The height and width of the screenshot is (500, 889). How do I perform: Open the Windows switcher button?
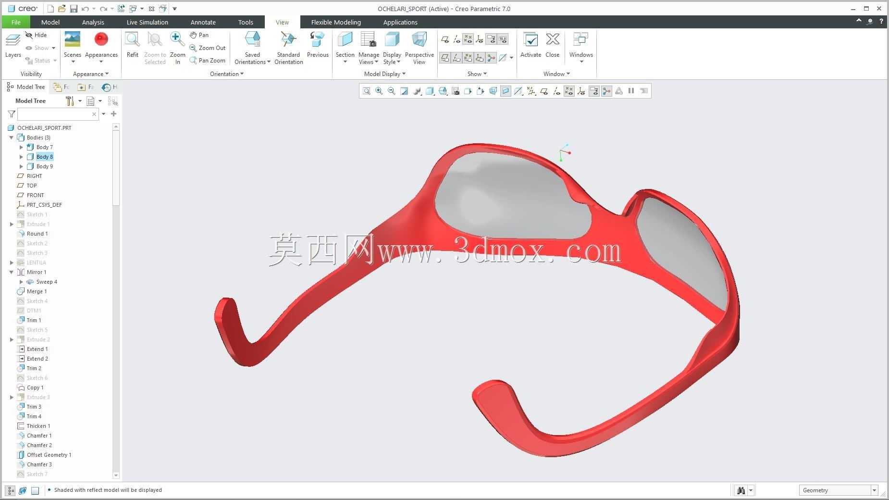click(x=581, y=48)
